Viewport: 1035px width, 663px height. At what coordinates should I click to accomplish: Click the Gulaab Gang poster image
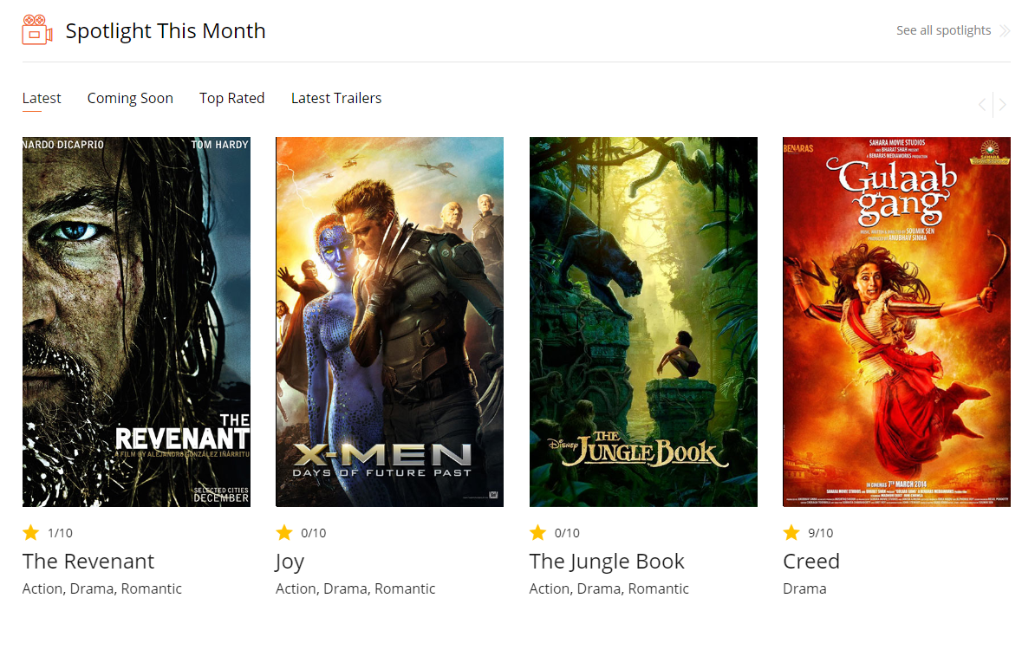coord(896,322)
